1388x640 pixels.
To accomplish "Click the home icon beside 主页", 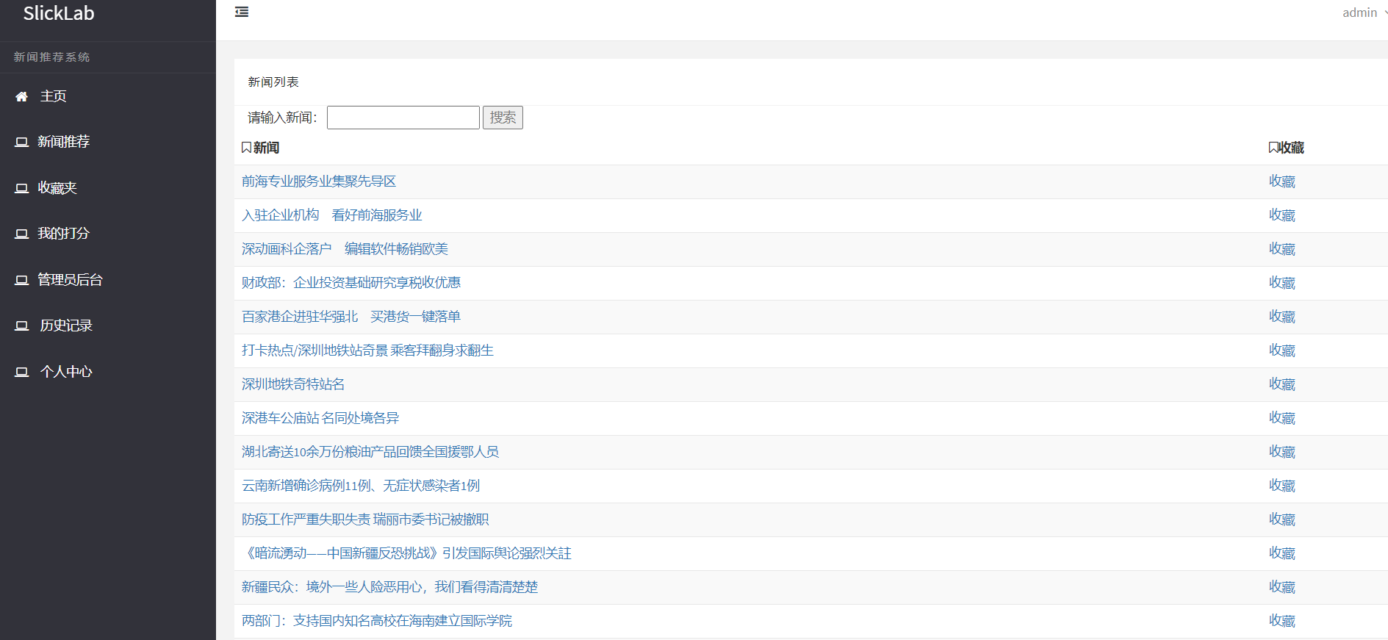I will pyautogui.click(x=21, y=96).
